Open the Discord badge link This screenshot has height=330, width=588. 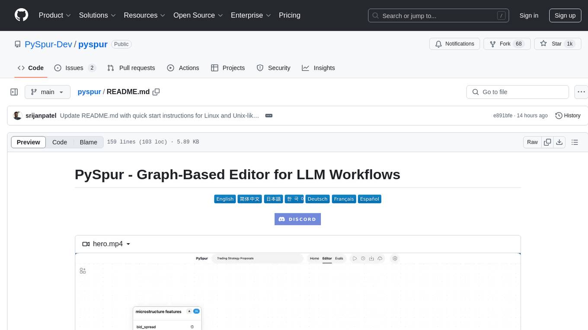297,219
